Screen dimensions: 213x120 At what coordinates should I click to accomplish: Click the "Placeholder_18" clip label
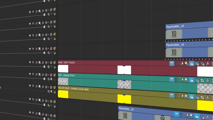click(x=126, y=109)
